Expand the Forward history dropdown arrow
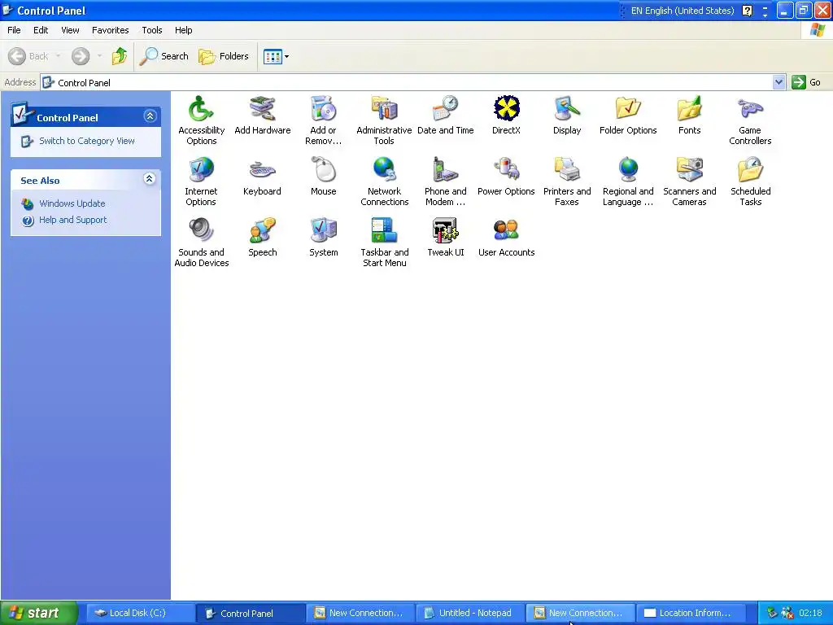 (x=99, y=56)
